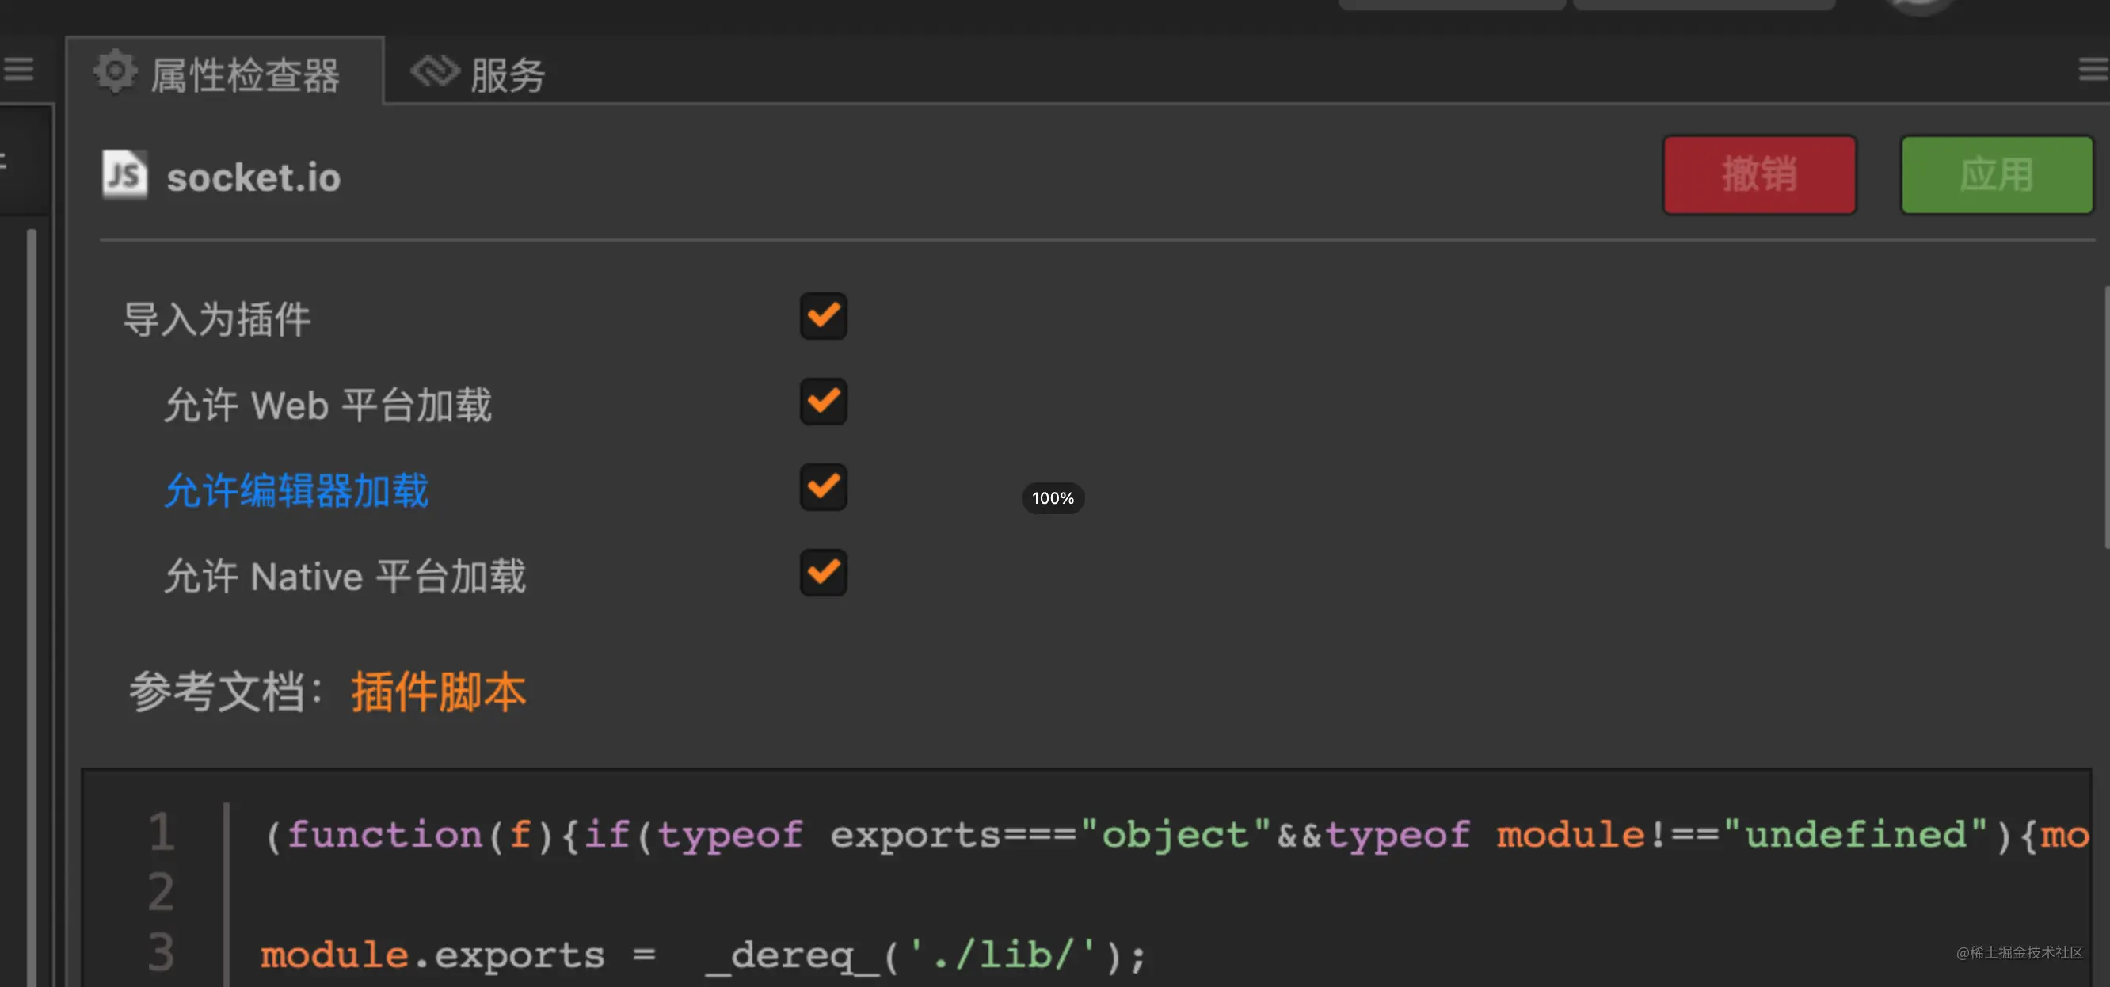Click the JS file icon next to socket.io
This screenshot has width=2110, height=987.
124,173
